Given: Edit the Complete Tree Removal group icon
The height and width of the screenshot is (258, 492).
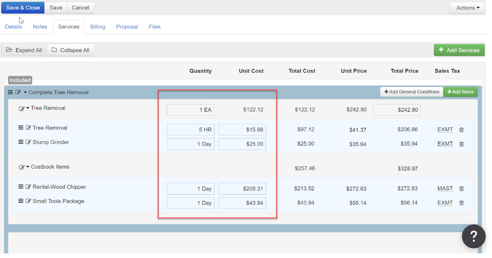Looking at the screenshot, I should point(18,93).
